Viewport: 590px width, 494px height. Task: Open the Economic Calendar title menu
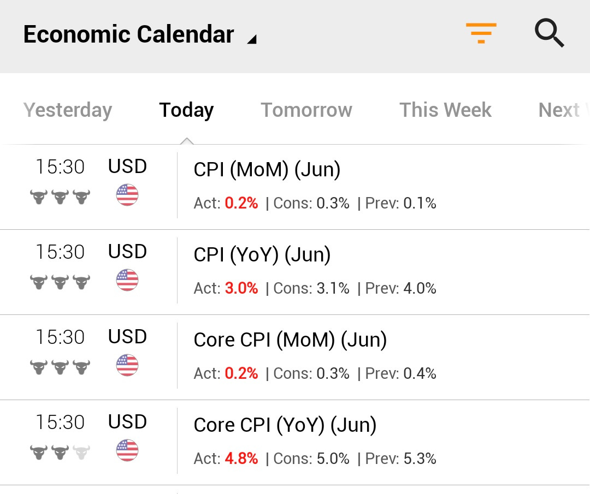[129, 34]
